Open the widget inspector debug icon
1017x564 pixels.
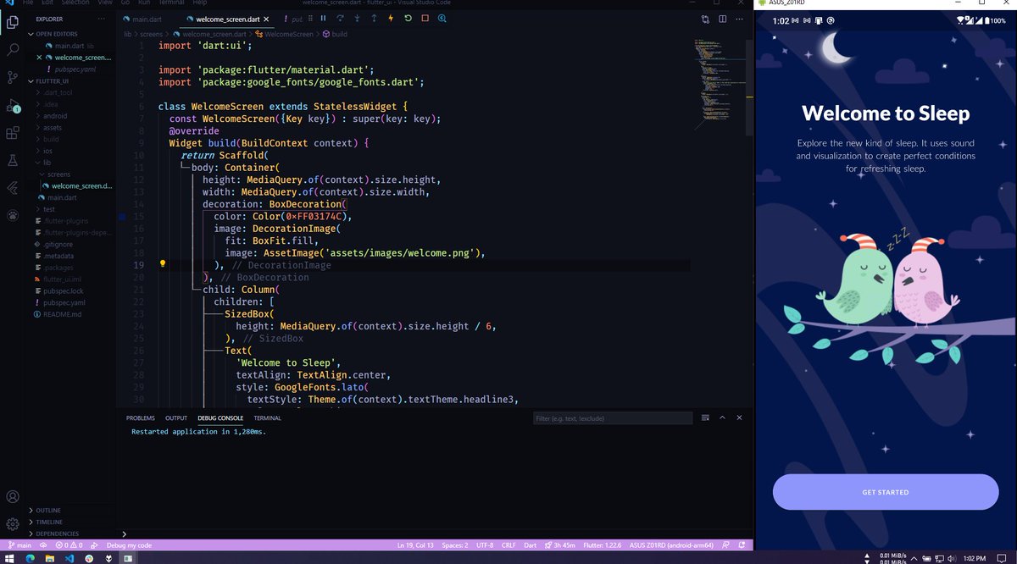coord(442,18)
